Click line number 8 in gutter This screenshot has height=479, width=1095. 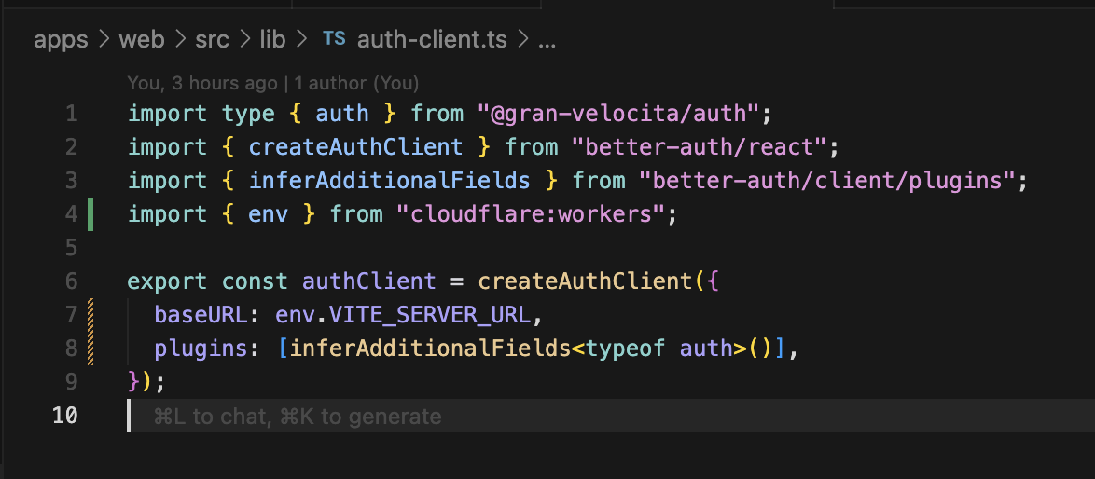tap(71, 348)
